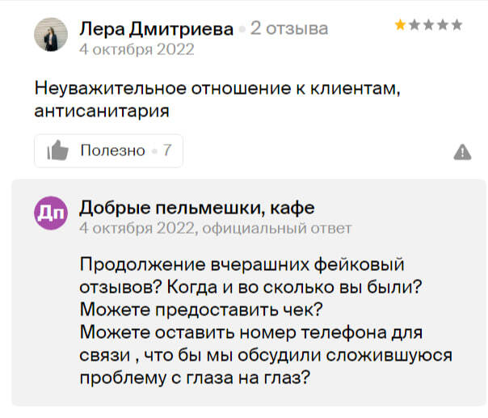
Task: View the reviewer's "2 отзыва" link
Action: pos(289,28)
